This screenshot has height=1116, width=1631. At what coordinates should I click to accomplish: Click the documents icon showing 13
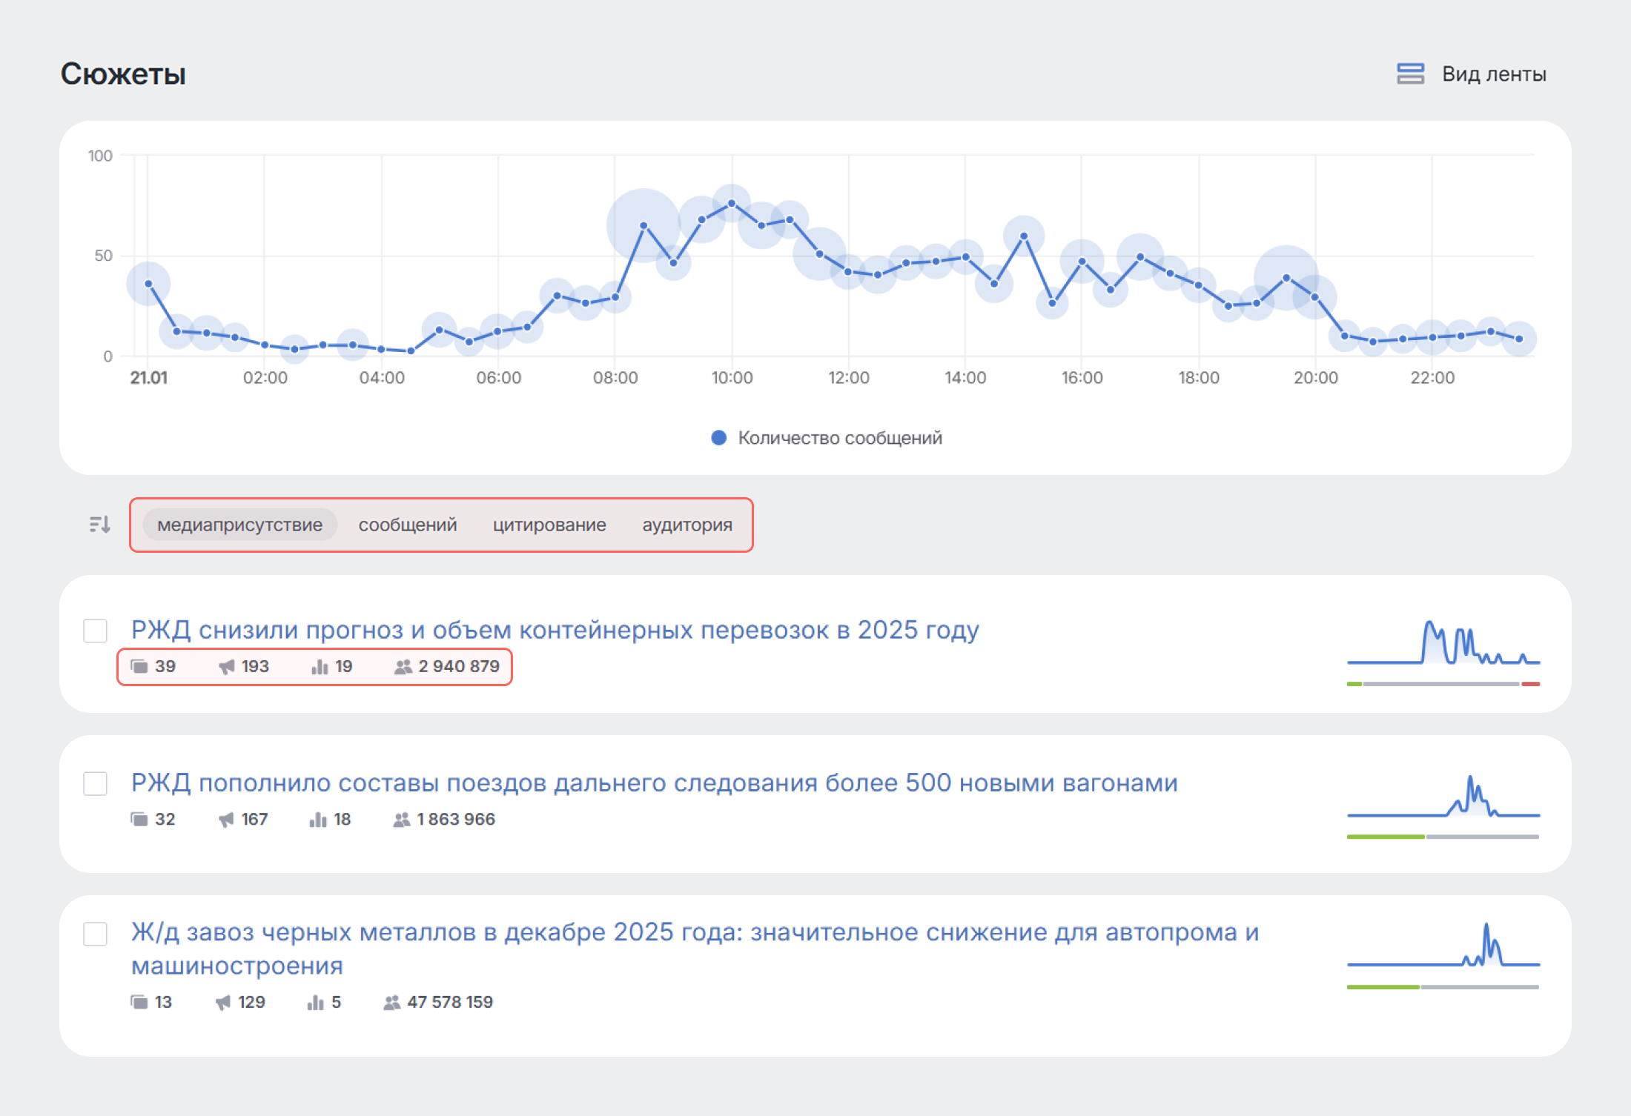pyautogui.click(x=139, y=1002)
